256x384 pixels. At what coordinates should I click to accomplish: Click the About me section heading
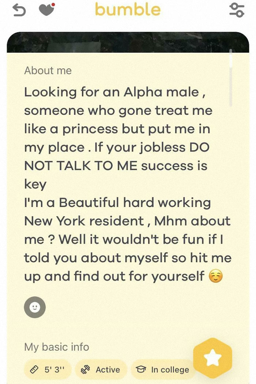click(48, 71)
